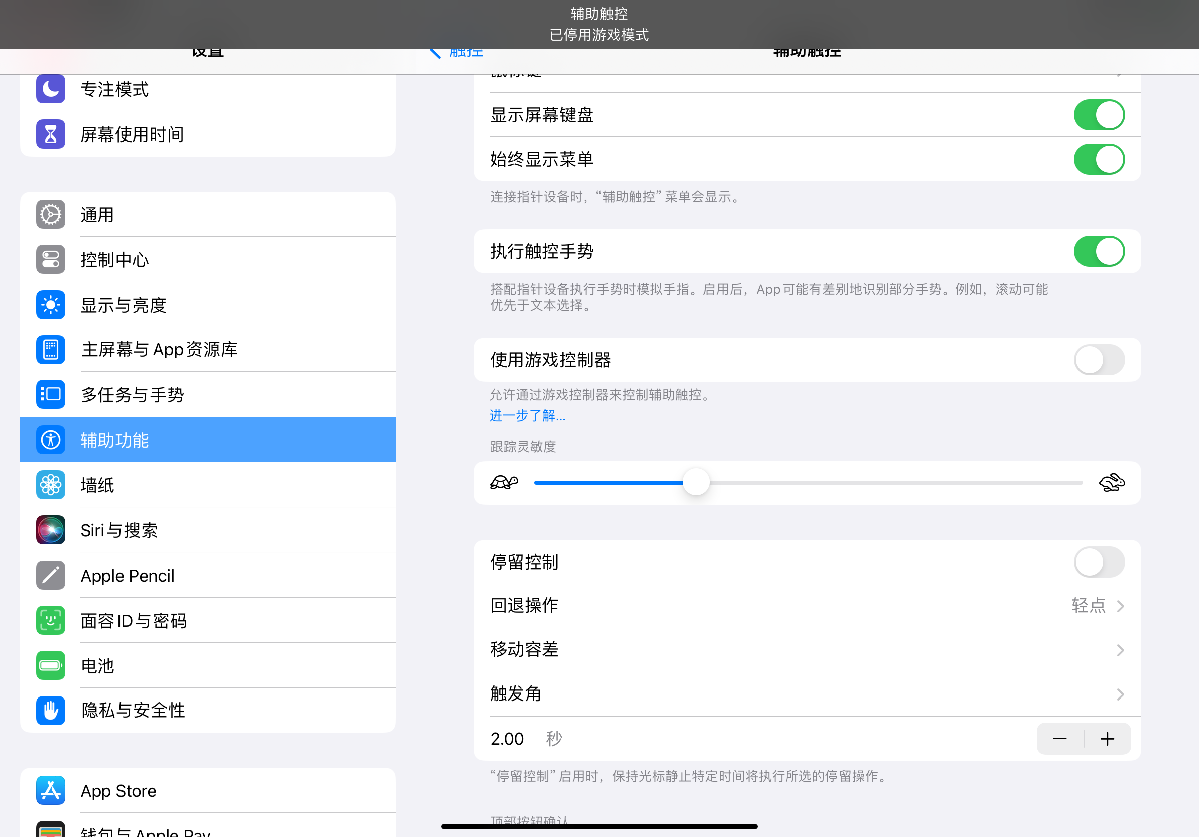Image resolution: width=1199 pixels, height=837 pixels.
Task: Expand the 移动容差 setting row
Action: (807, 650)
